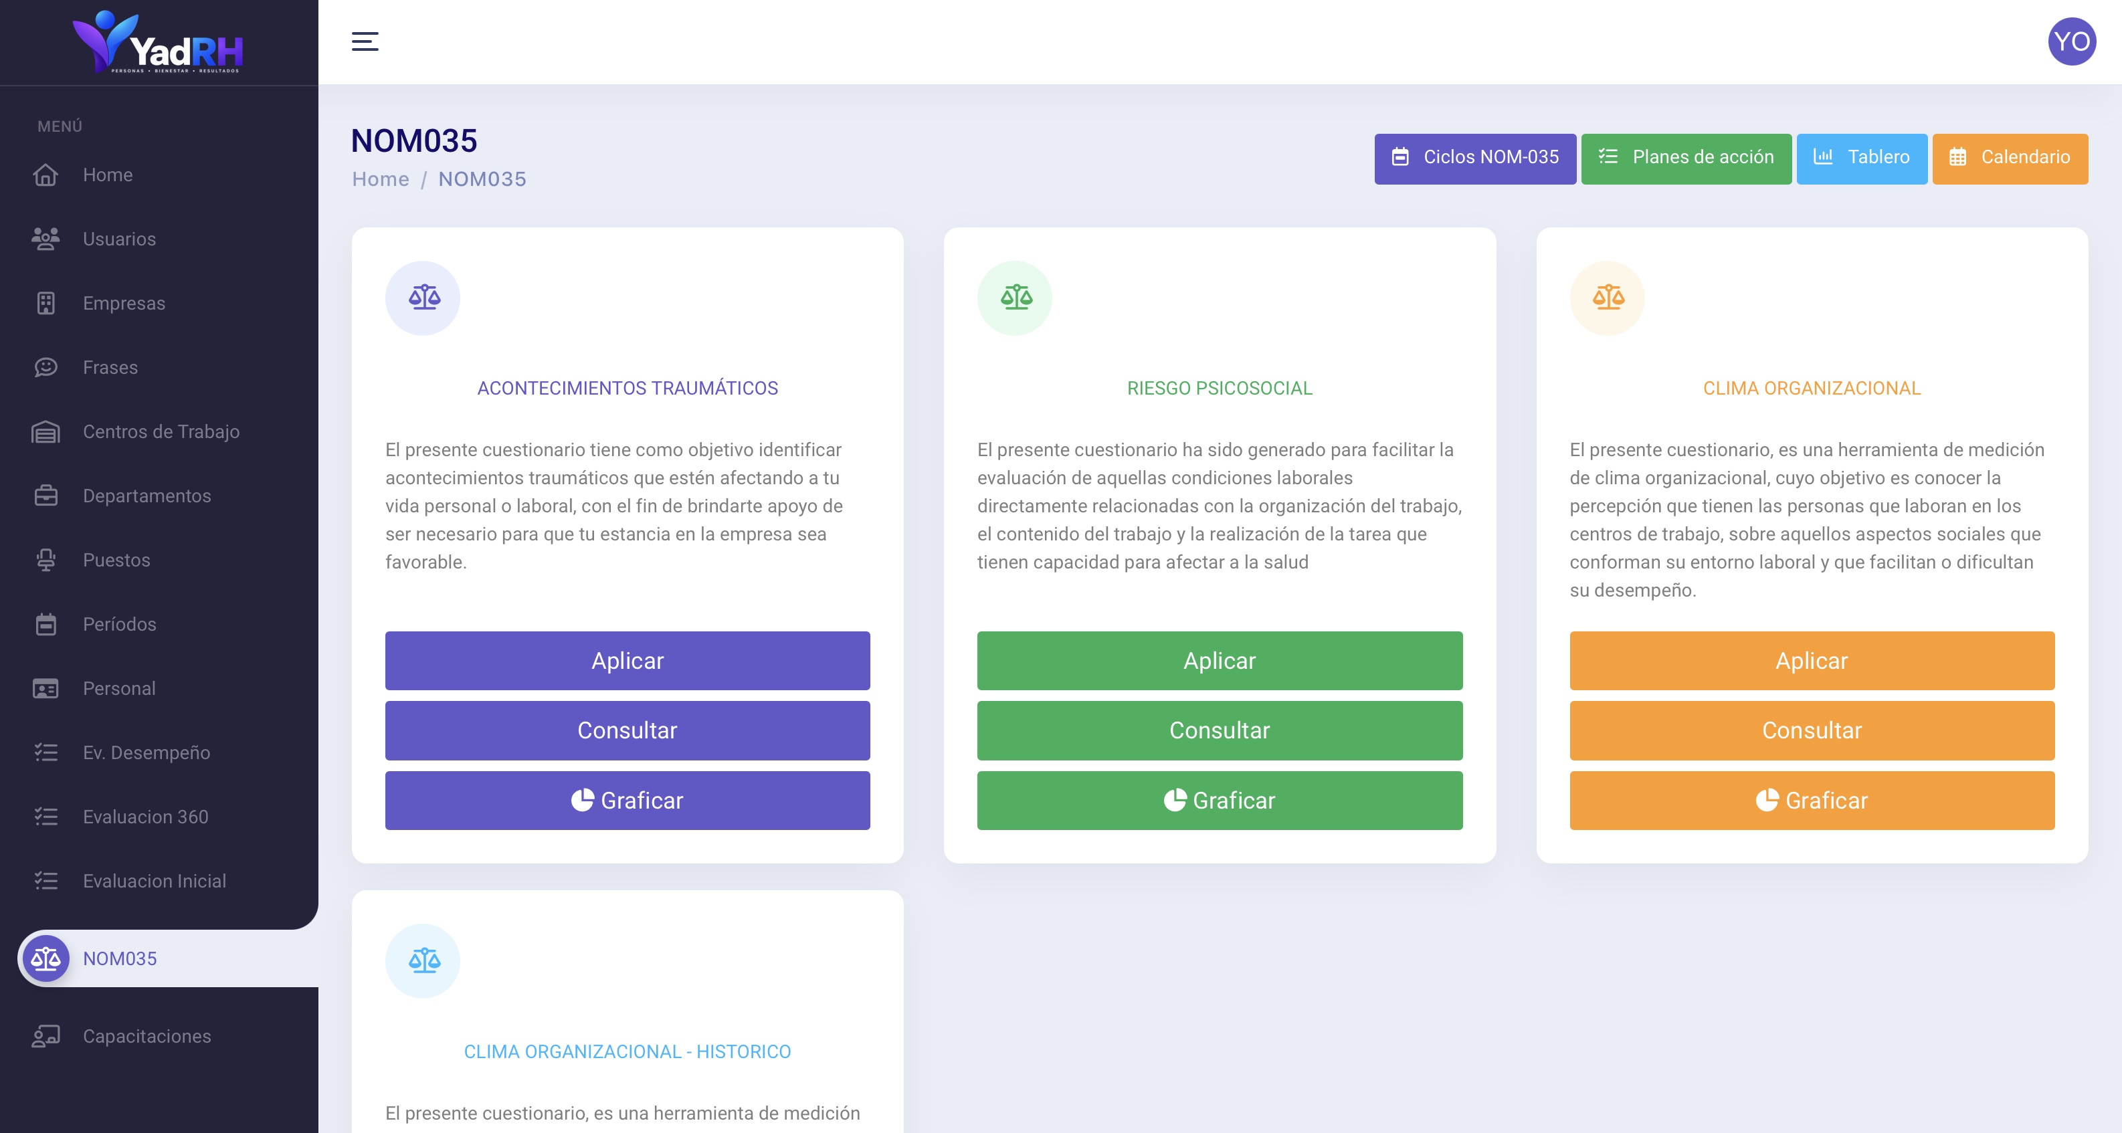
Task: Click Graficar for Acontecimientos Traumáticos
Action: [627, 801]
